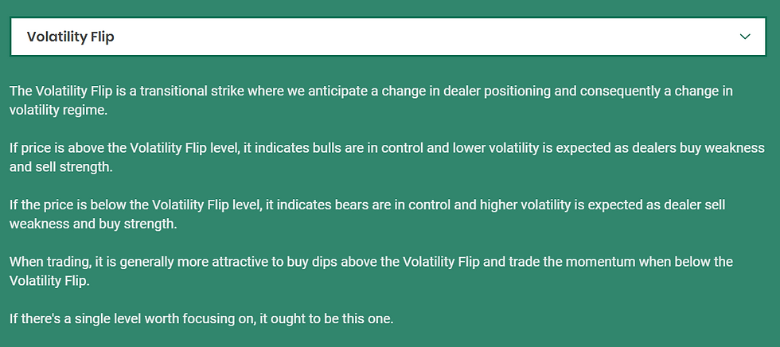This screenshot has height=347, width=780.
Task: Click the final sentence "If there's a single level"
Action: click(201, 318)
